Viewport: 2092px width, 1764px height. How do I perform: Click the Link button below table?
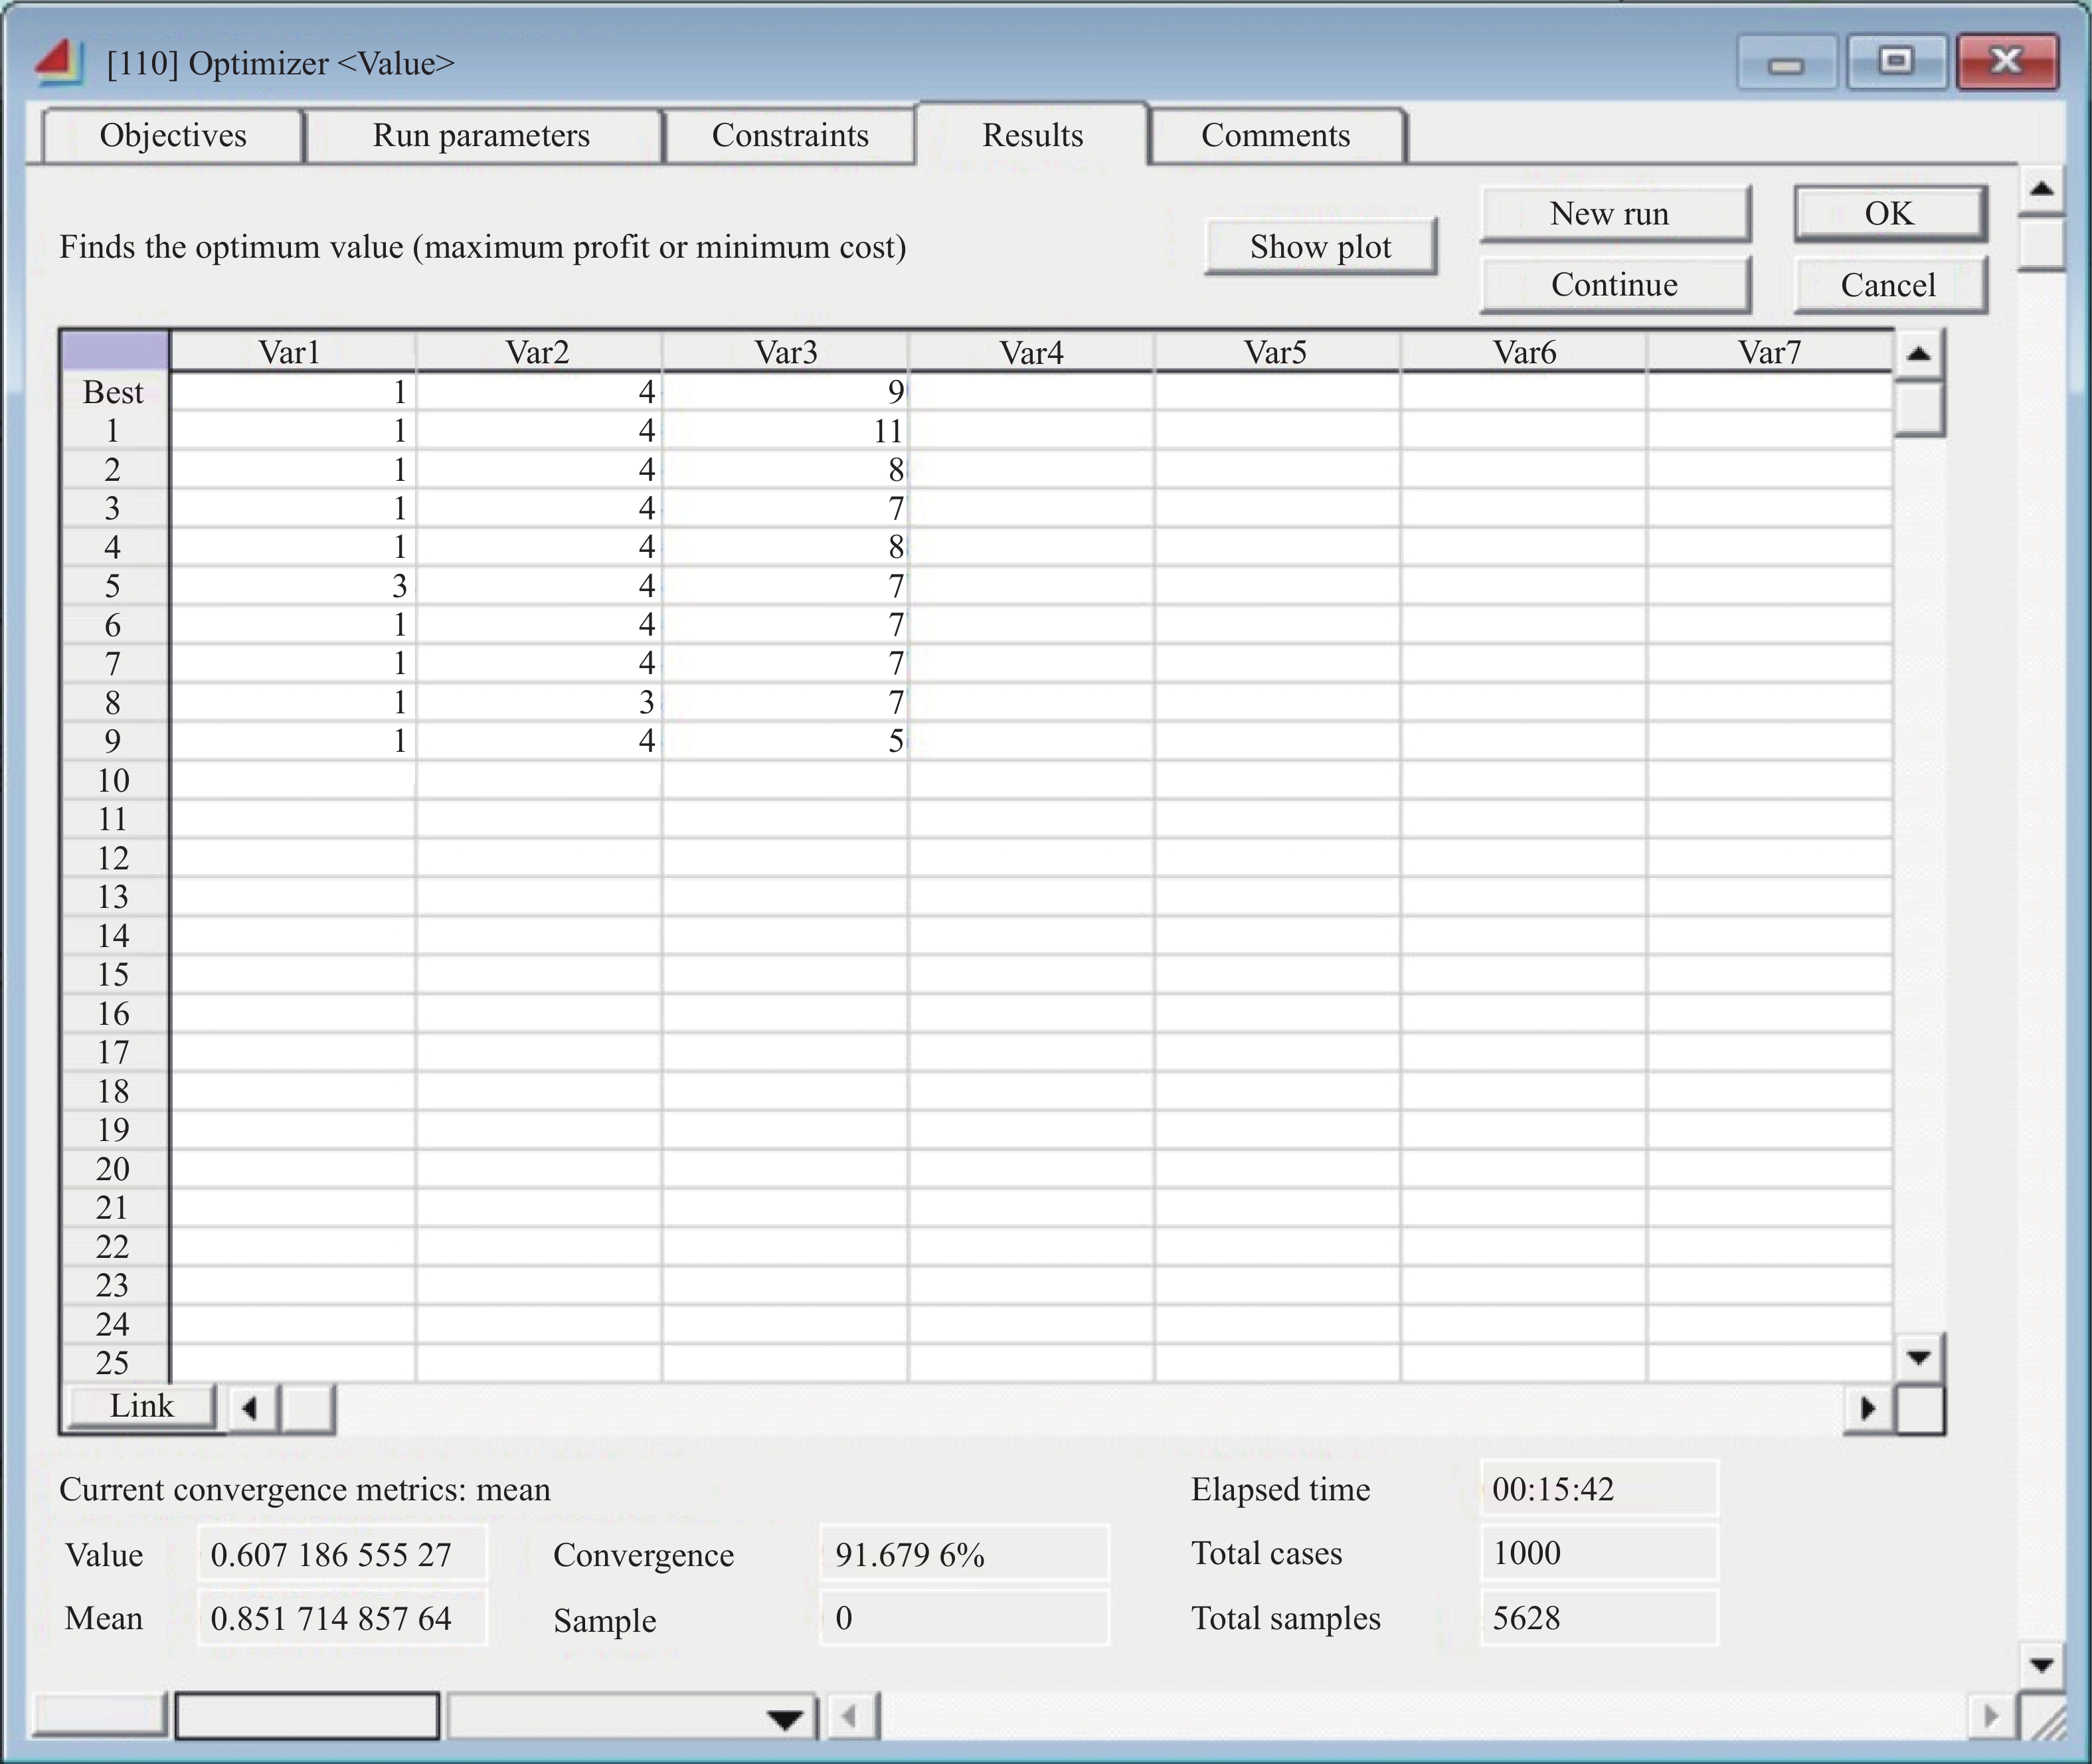[141, 1406]
